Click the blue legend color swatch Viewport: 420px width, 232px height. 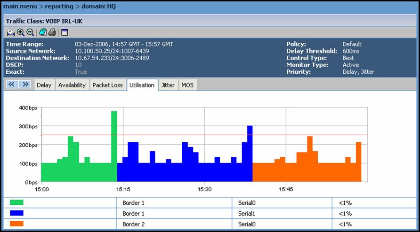16,213
